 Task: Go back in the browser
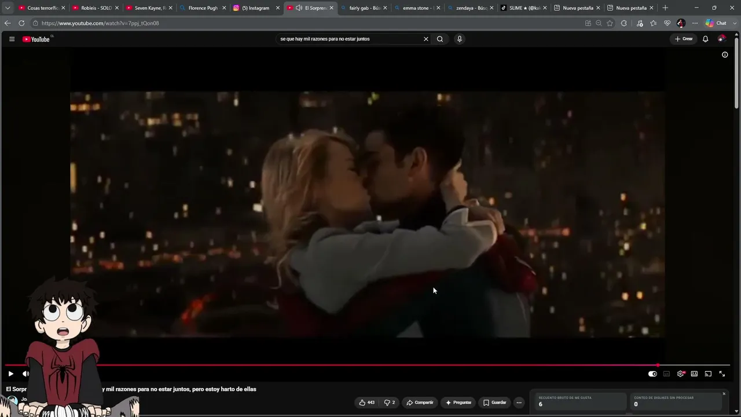pyautogui.click(x=8, y=23)
